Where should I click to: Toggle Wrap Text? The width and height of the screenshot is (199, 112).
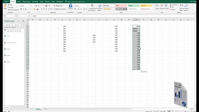click(58, 6)
